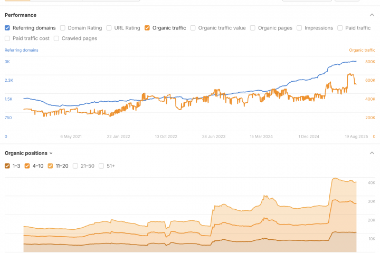Click the 1 Dec 2024 date label
The image size is (380, 253).
pos(309,137)
